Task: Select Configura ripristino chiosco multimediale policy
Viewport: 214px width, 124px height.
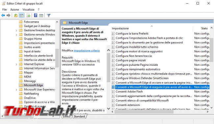Action: [154, 74]
